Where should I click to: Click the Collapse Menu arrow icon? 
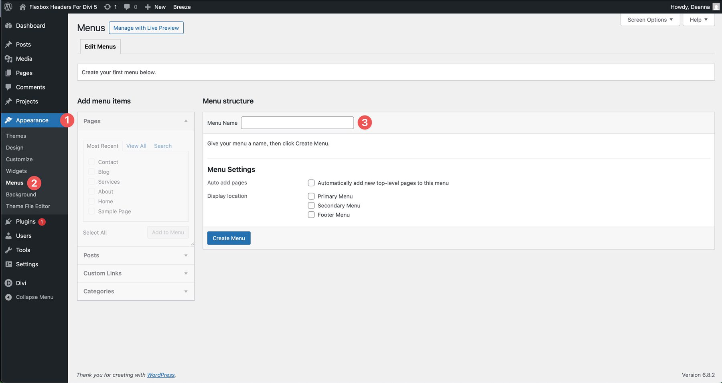pos(8,297)
